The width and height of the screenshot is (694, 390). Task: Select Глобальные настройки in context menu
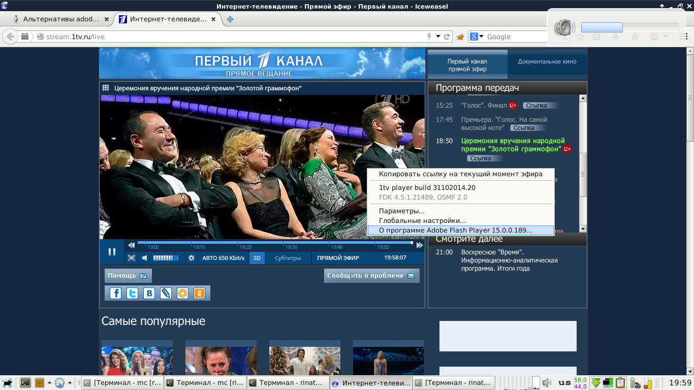pyautogui.click(x=422, y=220)
